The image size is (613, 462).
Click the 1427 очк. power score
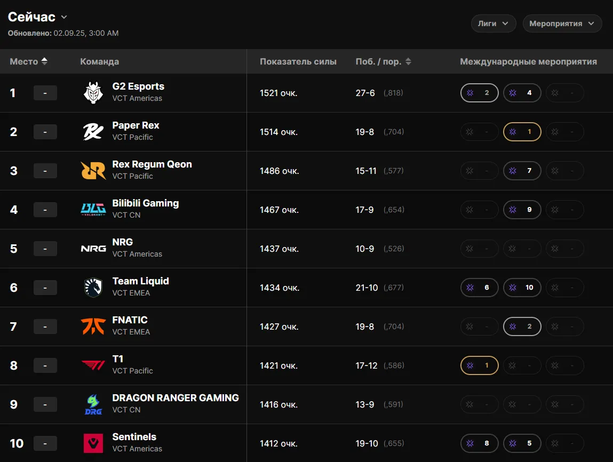point(279,327)
